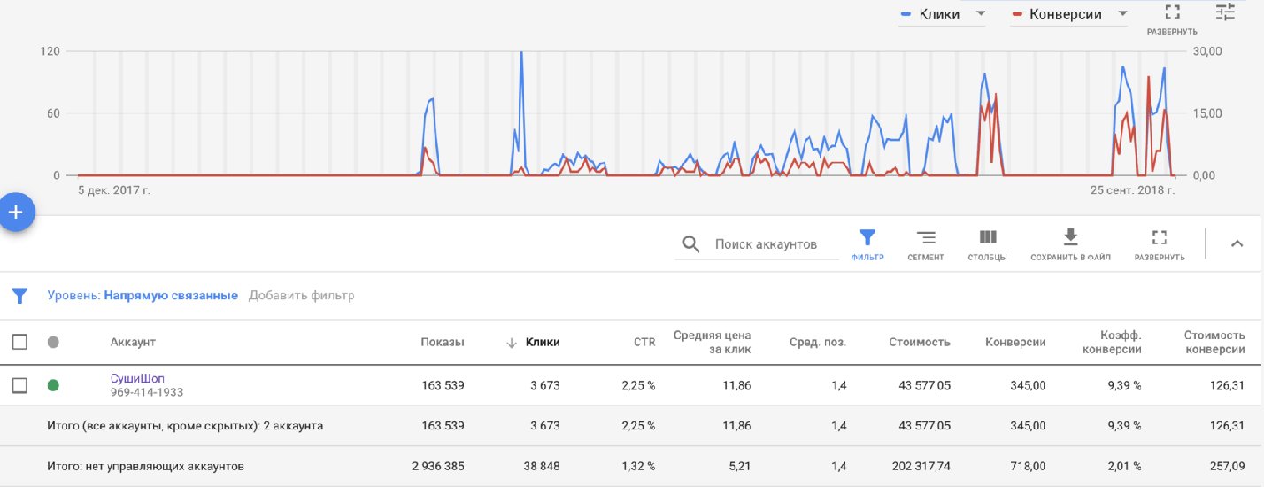Open the Сегмент options icon

(925, 237)
